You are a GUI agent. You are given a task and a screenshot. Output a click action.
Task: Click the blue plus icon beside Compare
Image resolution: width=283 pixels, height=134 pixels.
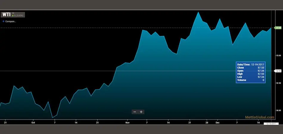[x=3, y=21]
